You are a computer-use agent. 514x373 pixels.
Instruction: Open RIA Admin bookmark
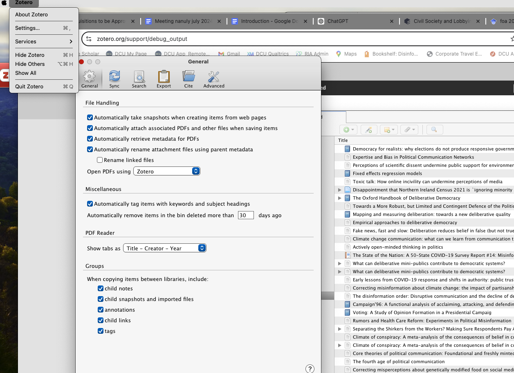(312, 54)
